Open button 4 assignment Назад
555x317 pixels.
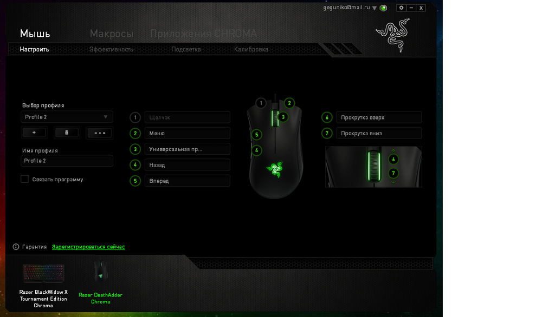pos(187,165)
